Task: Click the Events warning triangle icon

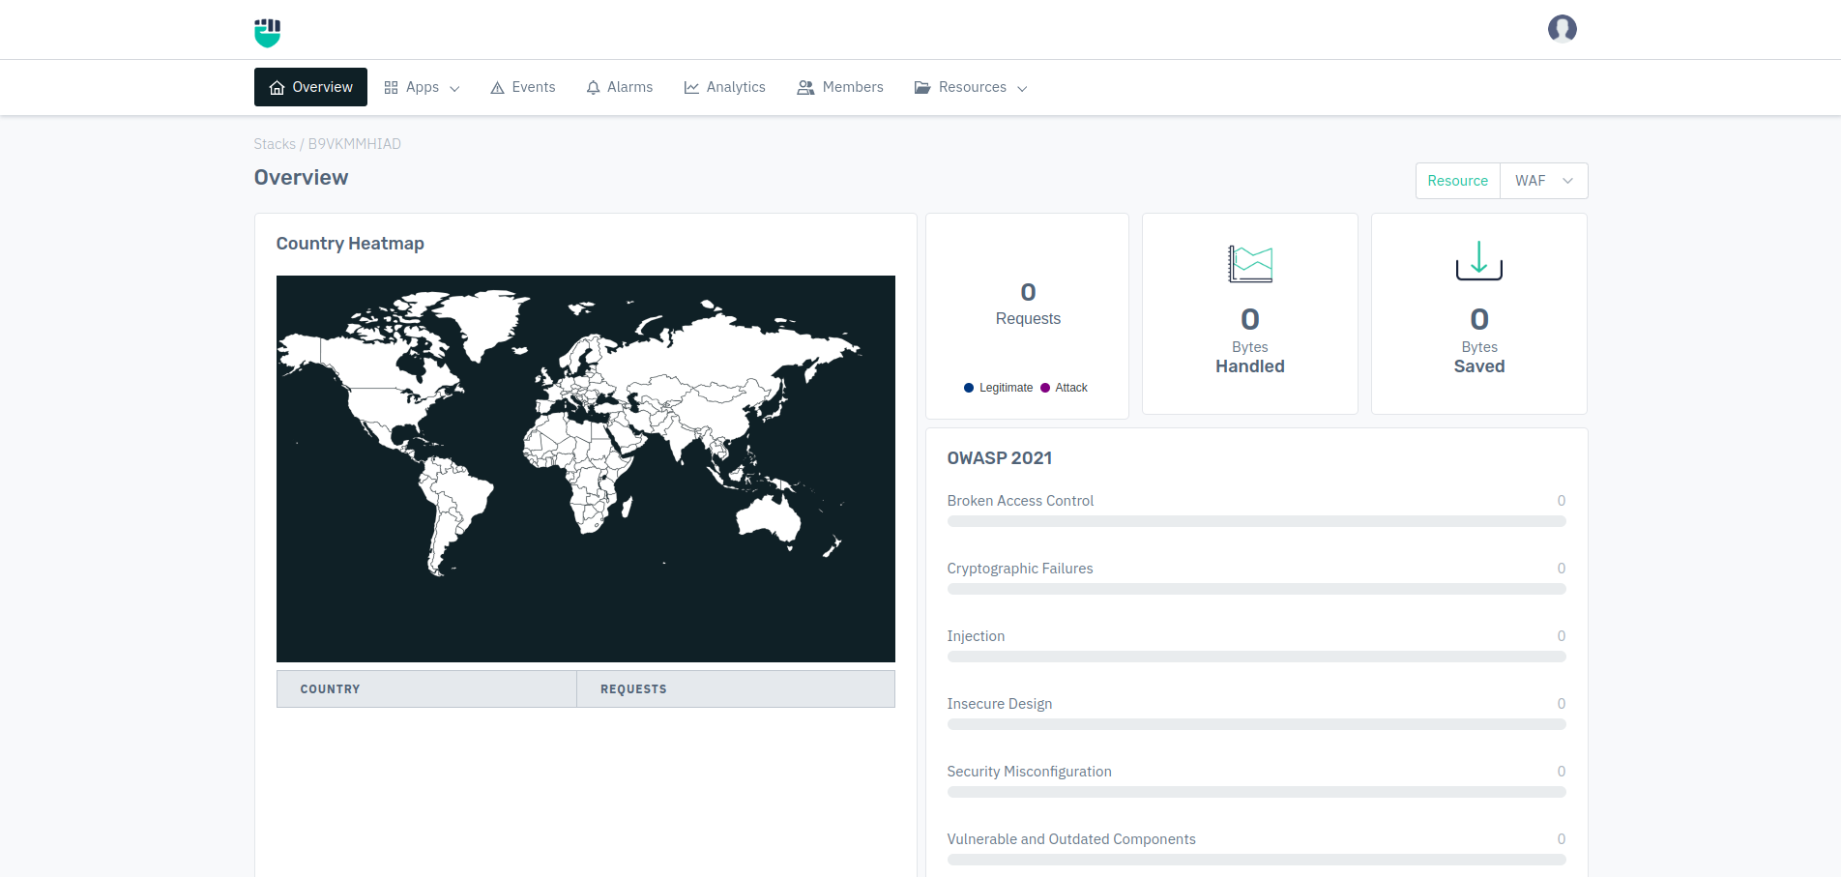Action: coord(497,88)
